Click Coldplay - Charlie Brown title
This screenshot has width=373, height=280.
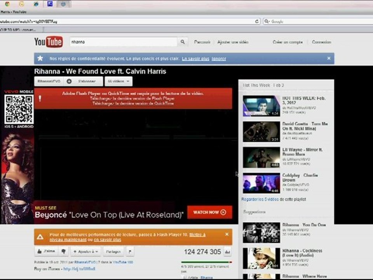[300, 178]
